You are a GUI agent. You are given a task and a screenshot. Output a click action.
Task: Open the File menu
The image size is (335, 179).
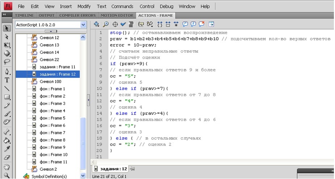(x=21, y=6)
